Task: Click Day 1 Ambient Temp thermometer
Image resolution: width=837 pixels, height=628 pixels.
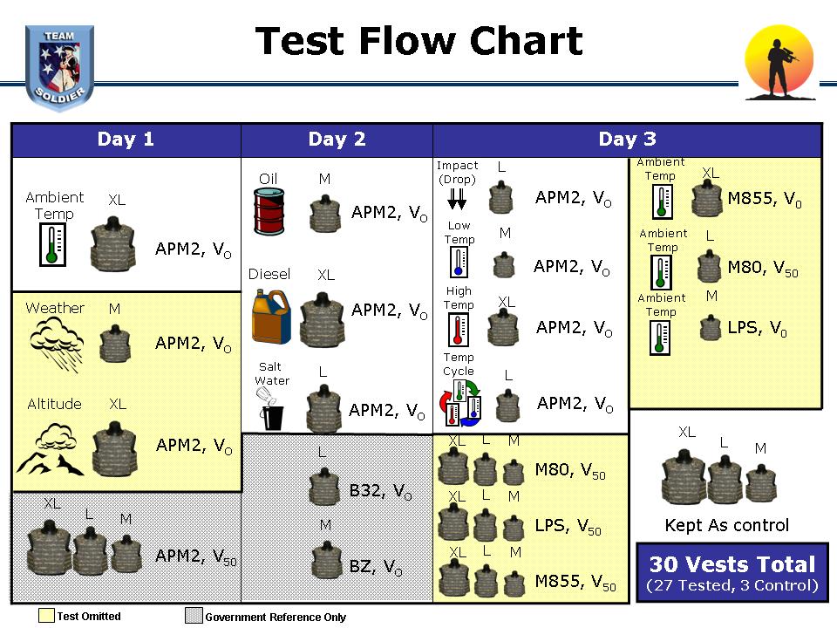Action: click(x=52, y=244)
